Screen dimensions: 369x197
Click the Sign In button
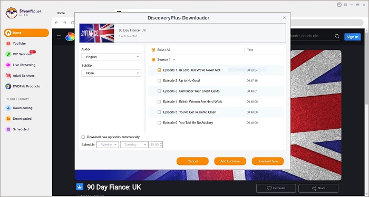coord(352,37)
